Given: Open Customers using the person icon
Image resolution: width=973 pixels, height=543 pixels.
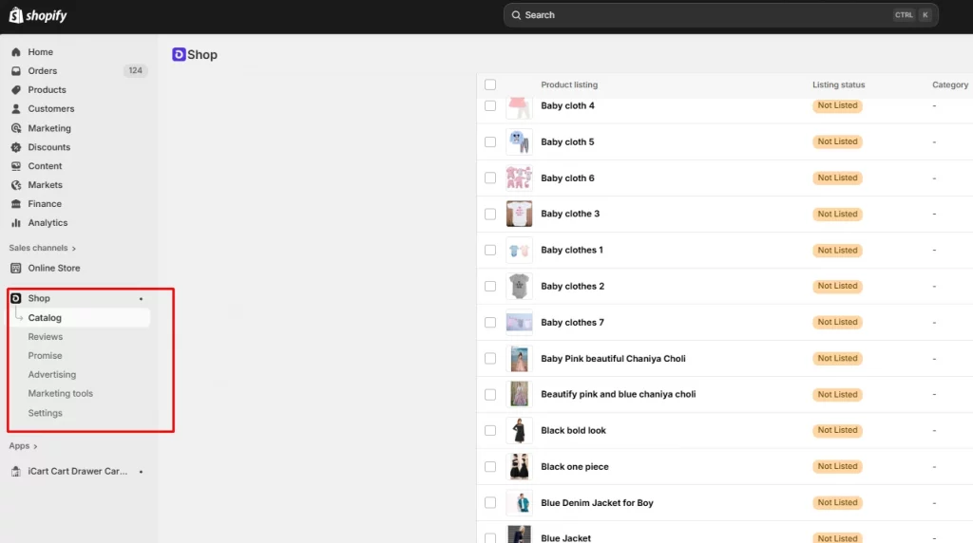Looking at the screenshot, I should 16,109.
